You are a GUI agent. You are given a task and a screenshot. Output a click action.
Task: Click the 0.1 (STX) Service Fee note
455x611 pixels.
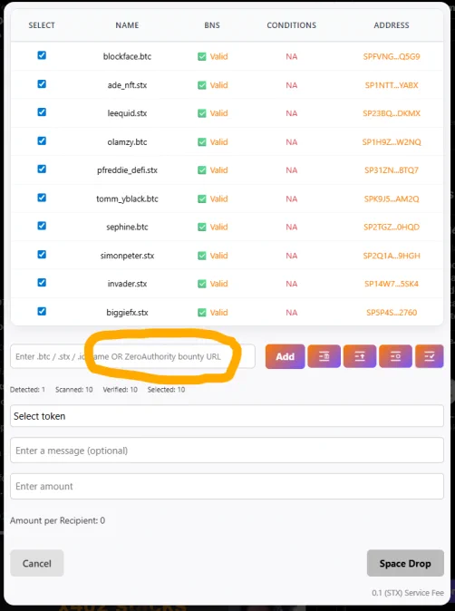point(408,593)
